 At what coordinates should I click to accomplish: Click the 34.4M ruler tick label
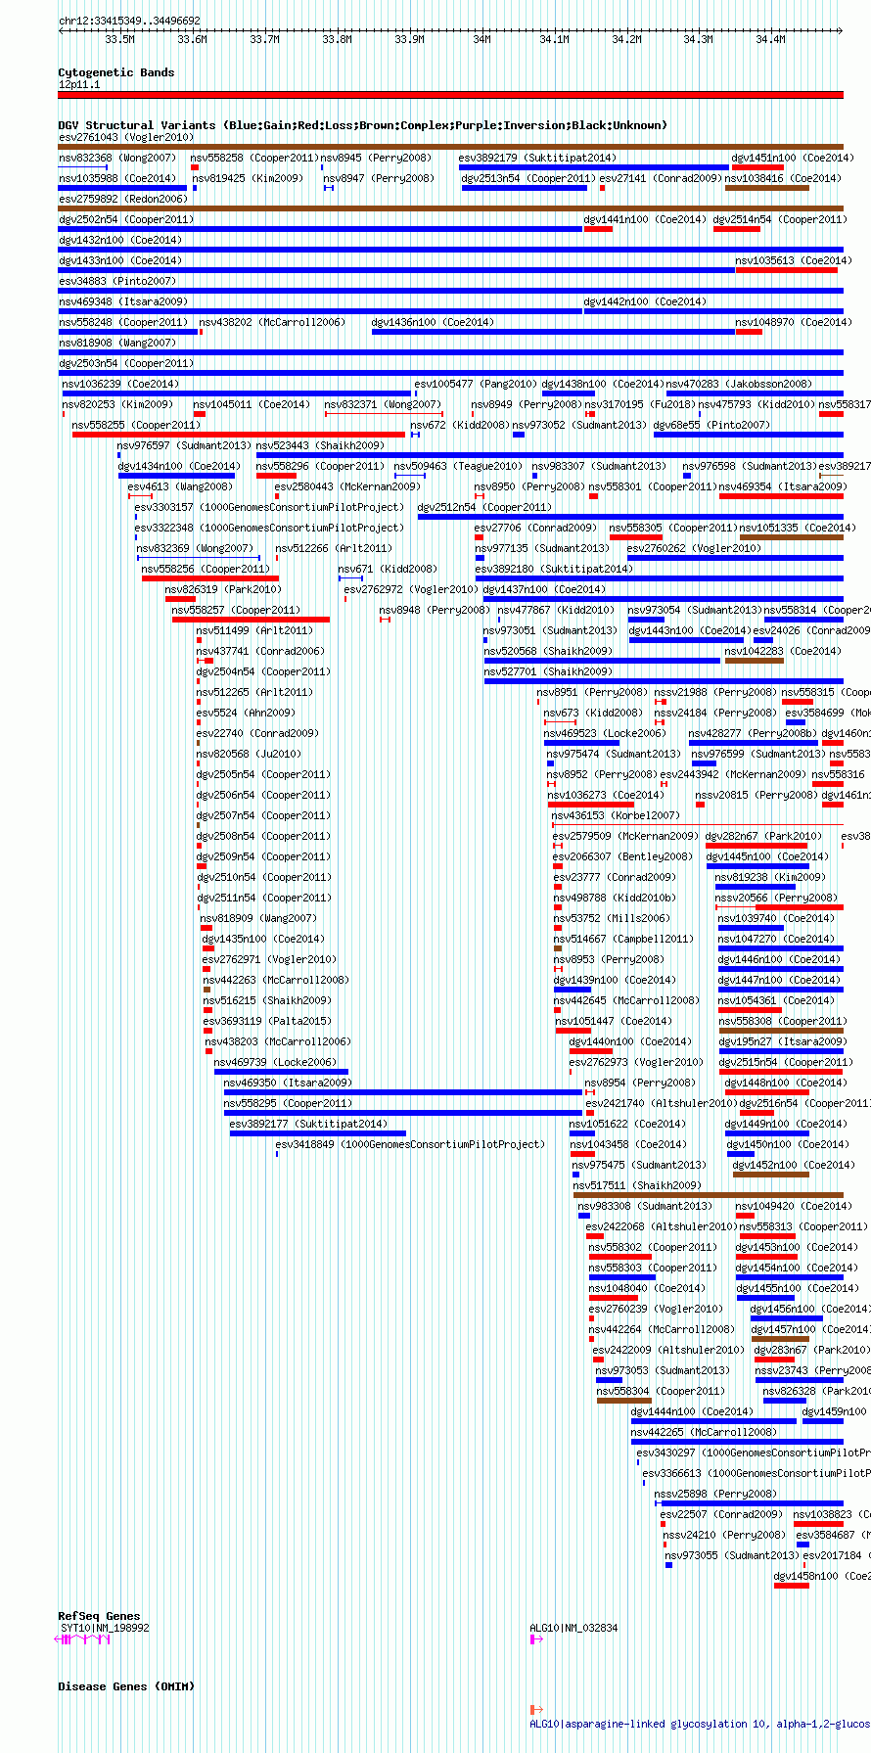click(771, 39)
